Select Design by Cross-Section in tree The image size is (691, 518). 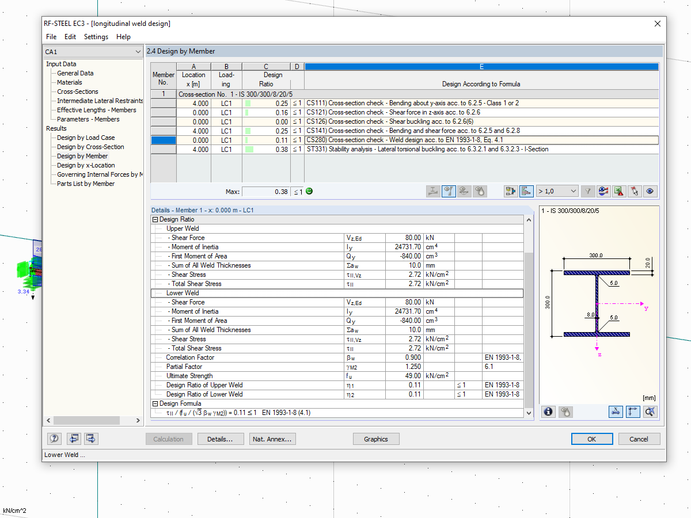click(x=90, y=147)
